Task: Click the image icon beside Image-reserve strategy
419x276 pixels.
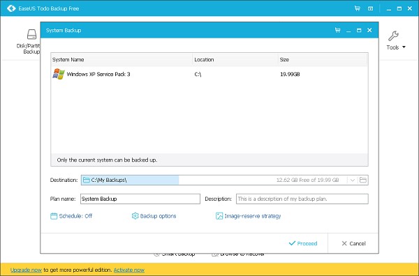Action: click(219, 216)
